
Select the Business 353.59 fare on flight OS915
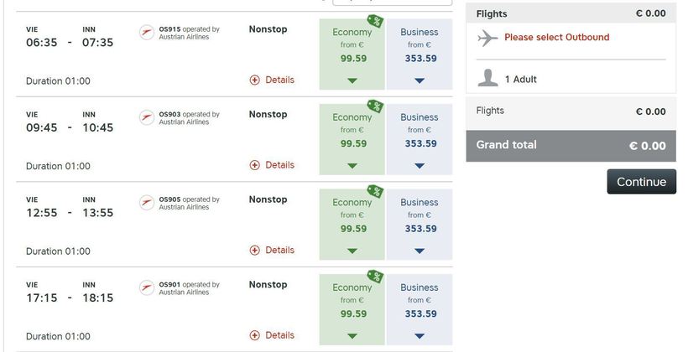pos(420,54)
